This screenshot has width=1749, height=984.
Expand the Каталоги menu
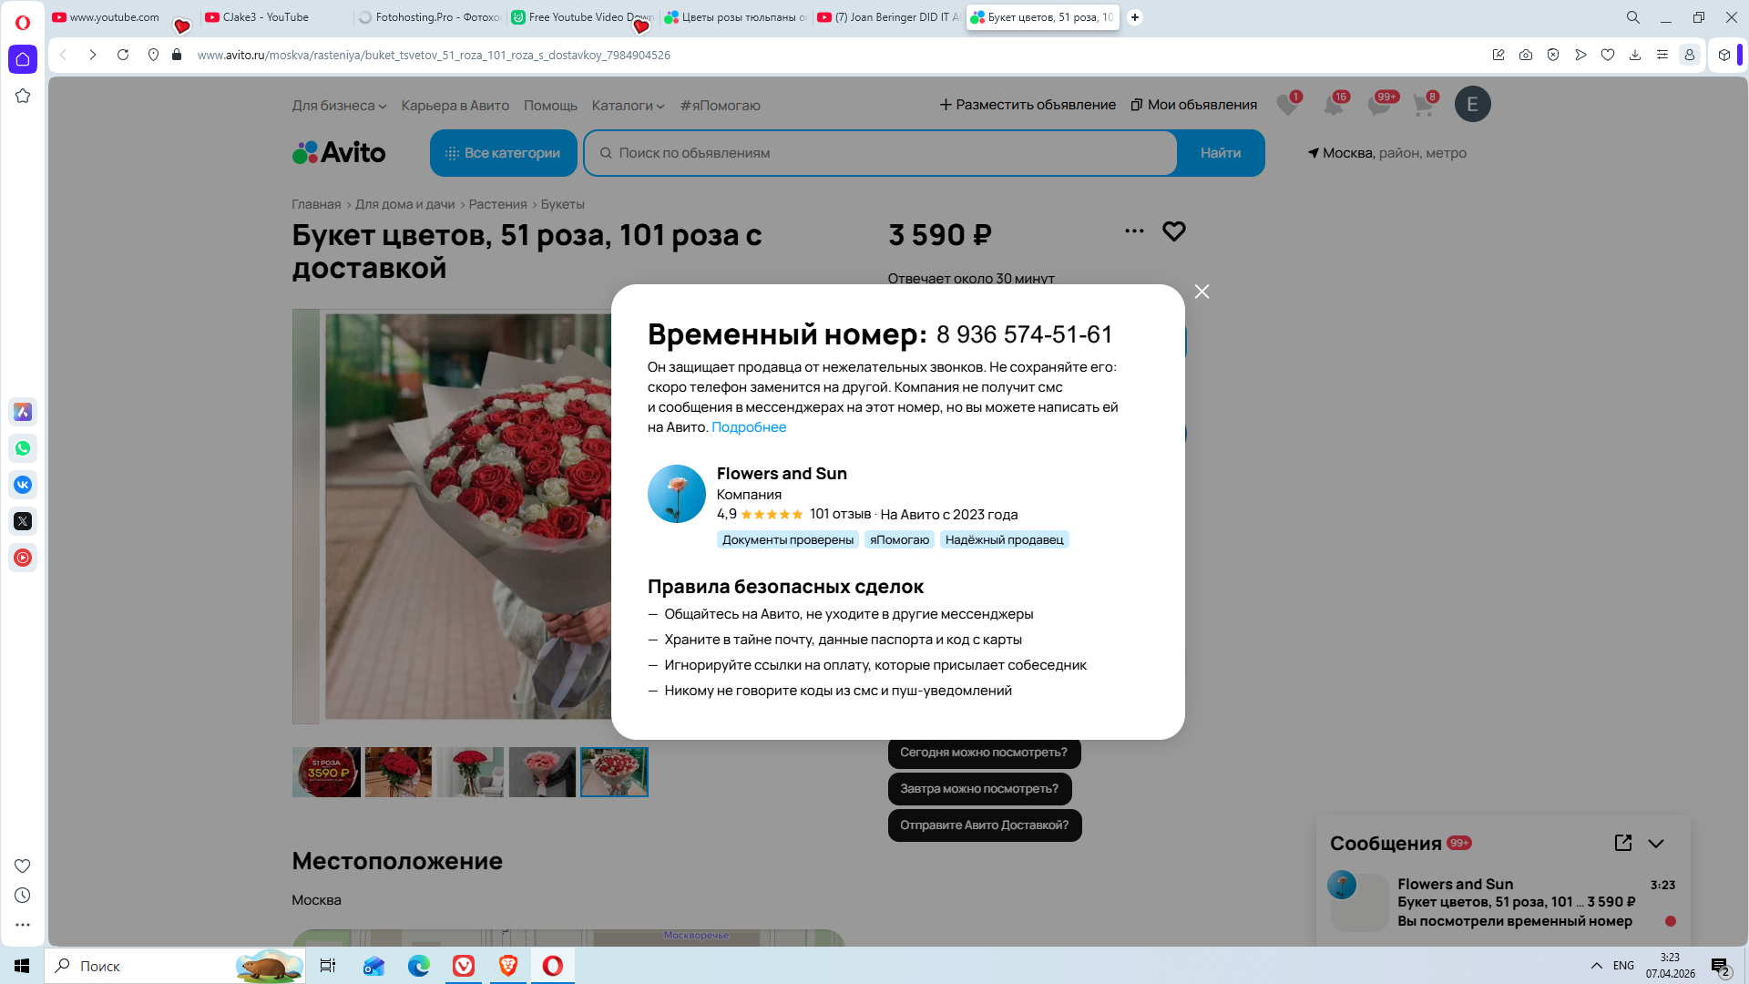(628, 106)
